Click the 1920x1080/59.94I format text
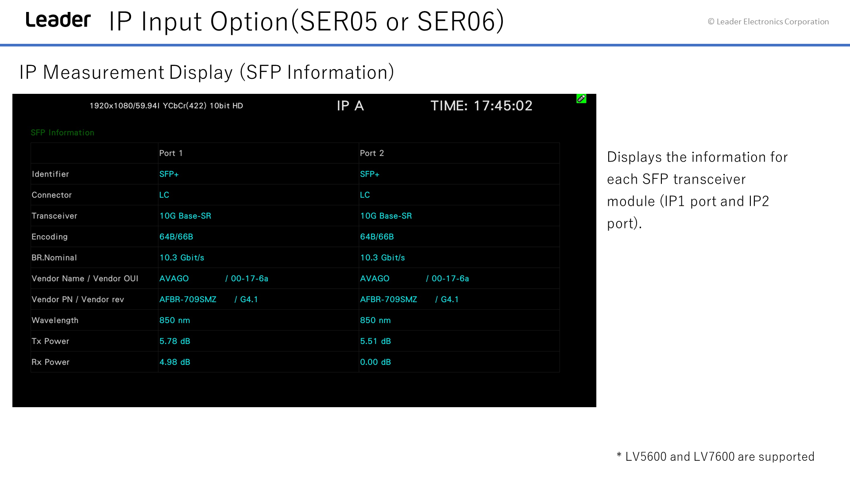 [124, 106]
